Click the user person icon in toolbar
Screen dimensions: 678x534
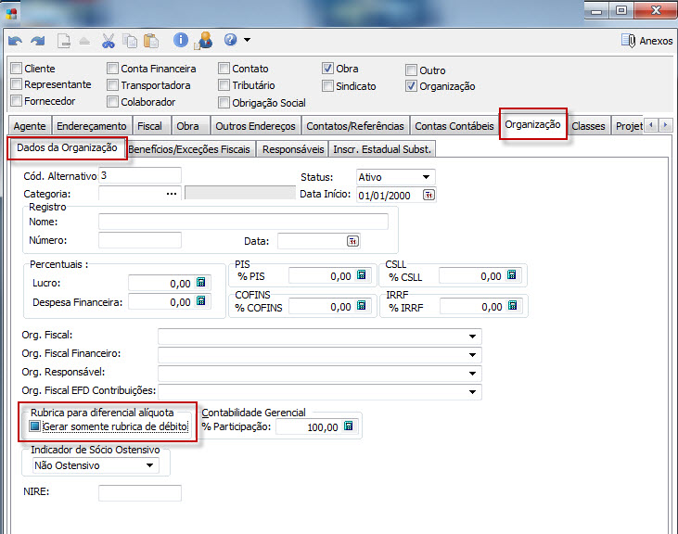pyautogui.click(x=204, y=41)
